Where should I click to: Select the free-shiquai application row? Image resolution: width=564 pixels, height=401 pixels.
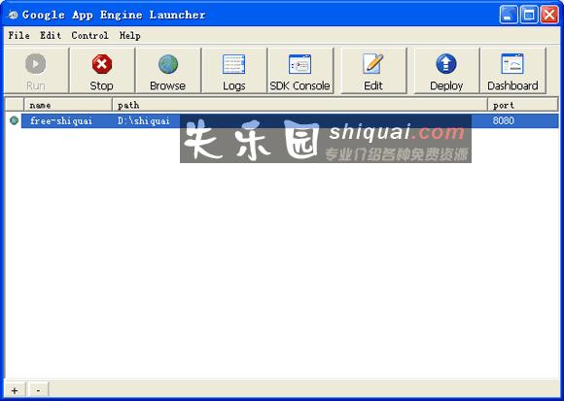tap(290, 121)
